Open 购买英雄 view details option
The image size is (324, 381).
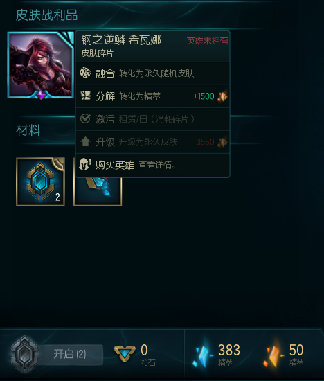click(x=153, y=165)
